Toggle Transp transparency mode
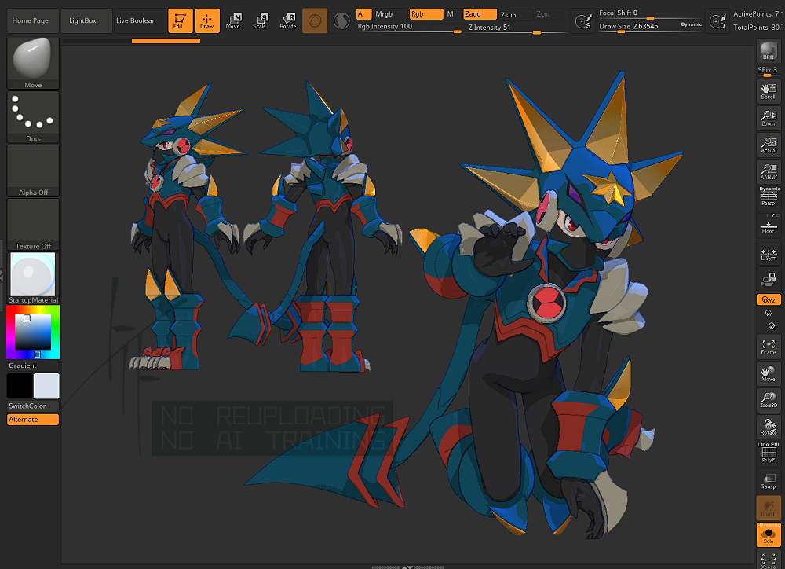 tap(769, 481)
